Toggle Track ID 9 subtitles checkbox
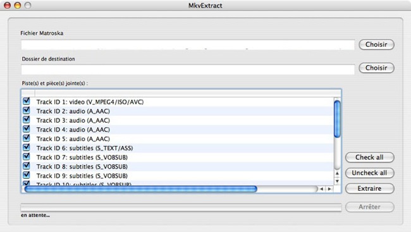Viewport: 411px width, 232px height. coord(26,175)
